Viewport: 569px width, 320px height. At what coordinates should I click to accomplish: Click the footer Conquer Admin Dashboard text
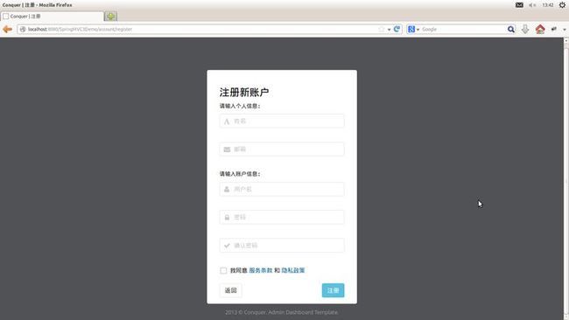pyautogui.click(x=282, y=312)
